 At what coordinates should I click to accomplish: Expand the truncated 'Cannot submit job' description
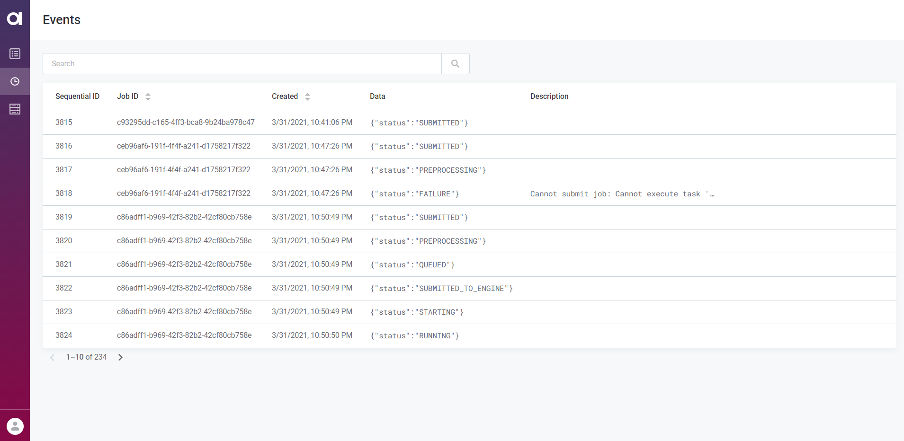(x=622, y=194)
